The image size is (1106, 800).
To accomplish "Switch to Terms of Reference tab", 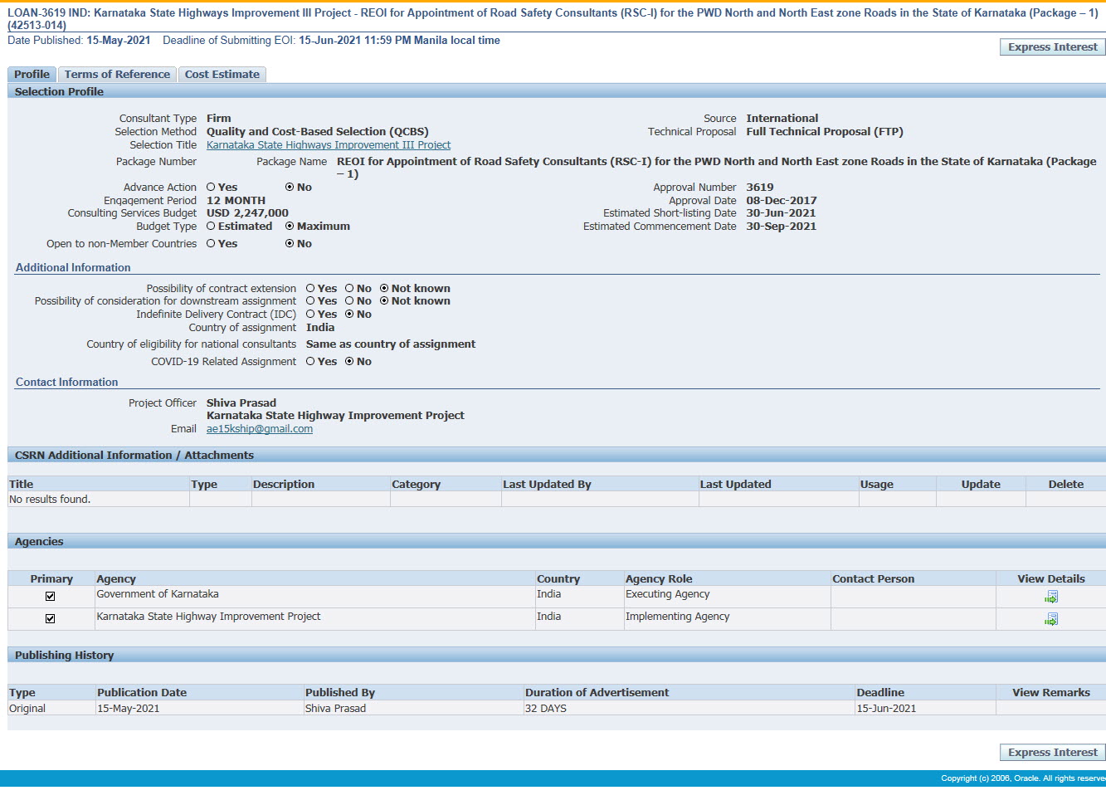I will 117,75.
